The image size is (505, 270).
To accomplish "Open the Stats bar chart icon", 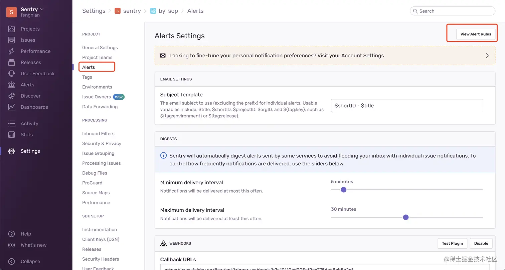I will coord(11,135).
